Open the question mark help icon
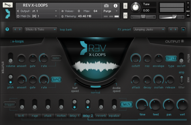191x125 pixels. point(7,29)
